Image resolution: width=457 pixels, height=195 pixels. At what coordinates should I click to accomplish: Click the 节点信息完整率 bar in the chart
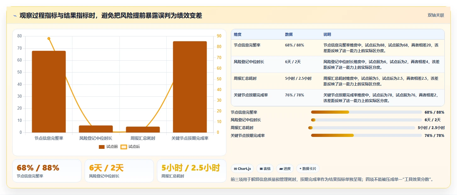(49, 92)
